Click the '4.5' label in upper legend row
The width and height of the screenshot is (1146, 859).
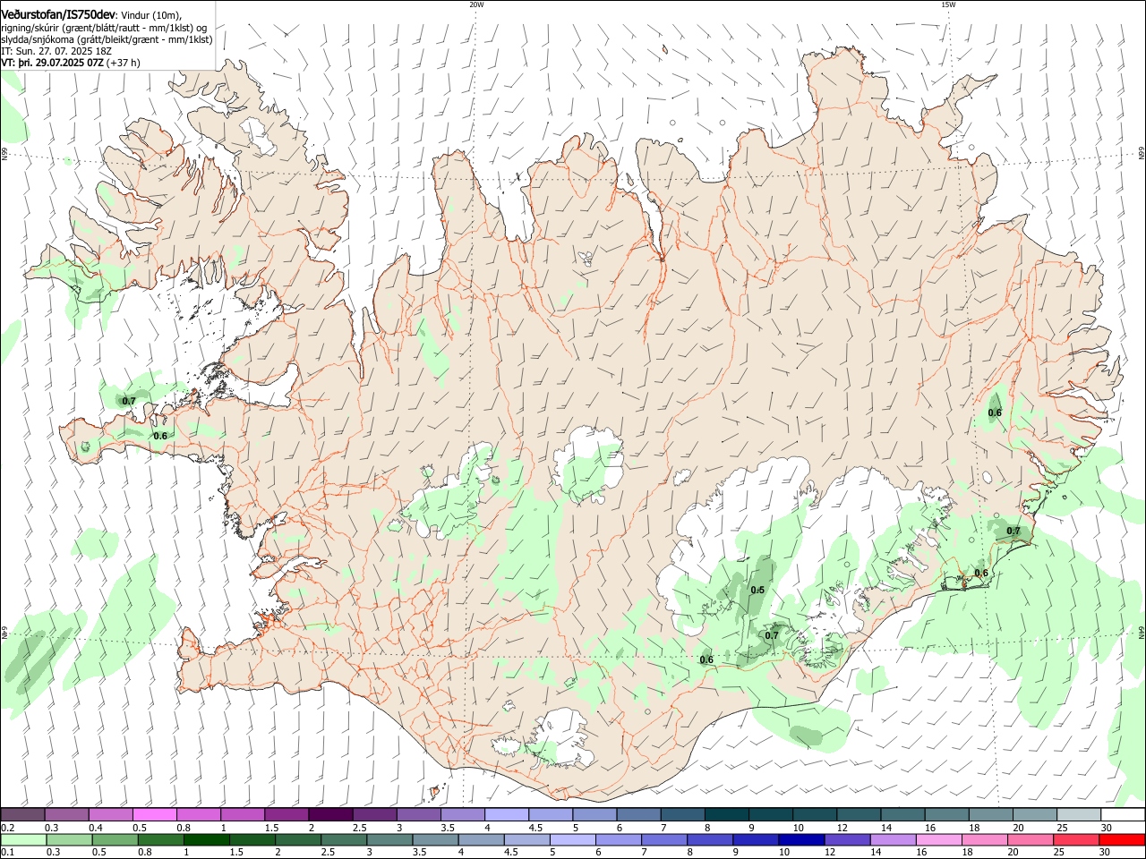point(535,828)
